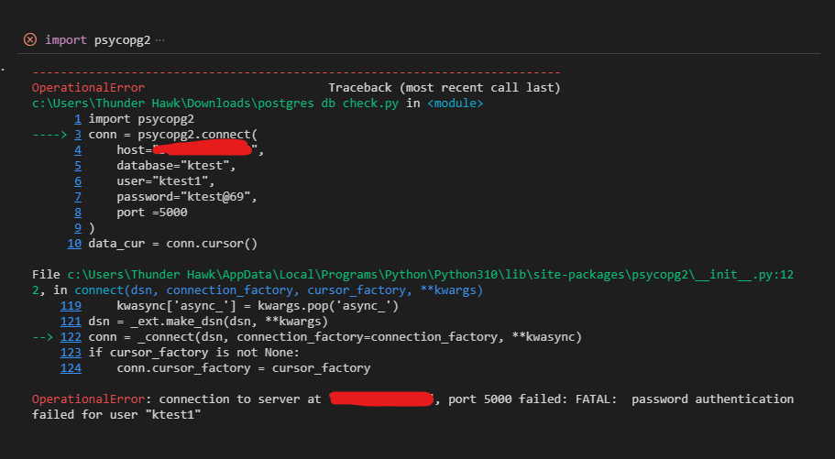The image size is (835, 459).
Task: Click 'conn.cursor_factory = cursor_factory' text
Action: point(244,368)
